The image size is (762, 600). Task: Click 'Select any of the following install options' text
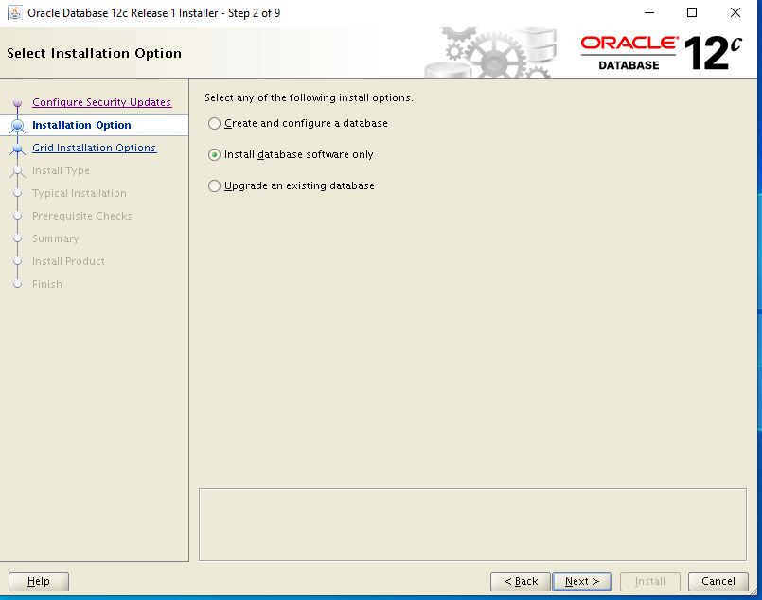click(309, 97)
